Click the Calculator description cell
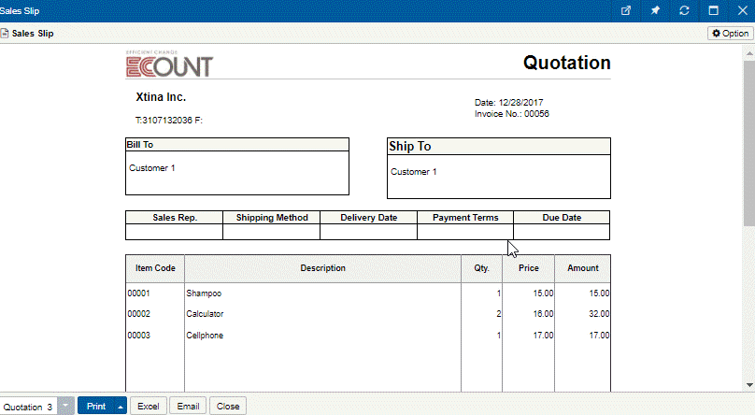 (205, 314)
